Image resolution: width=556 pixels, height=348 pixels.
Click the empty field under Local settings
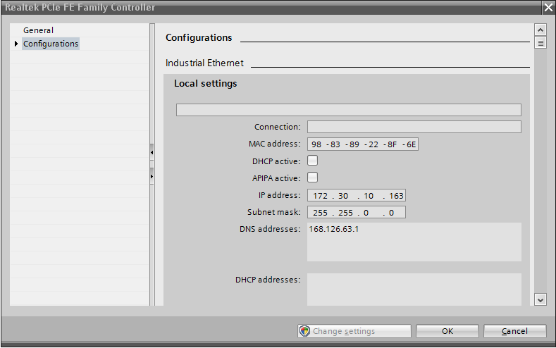349,110
